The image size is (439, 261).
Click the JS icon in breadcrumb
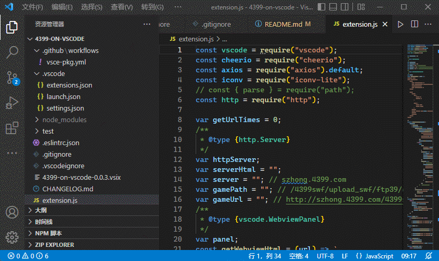click(x=173, y=39)
